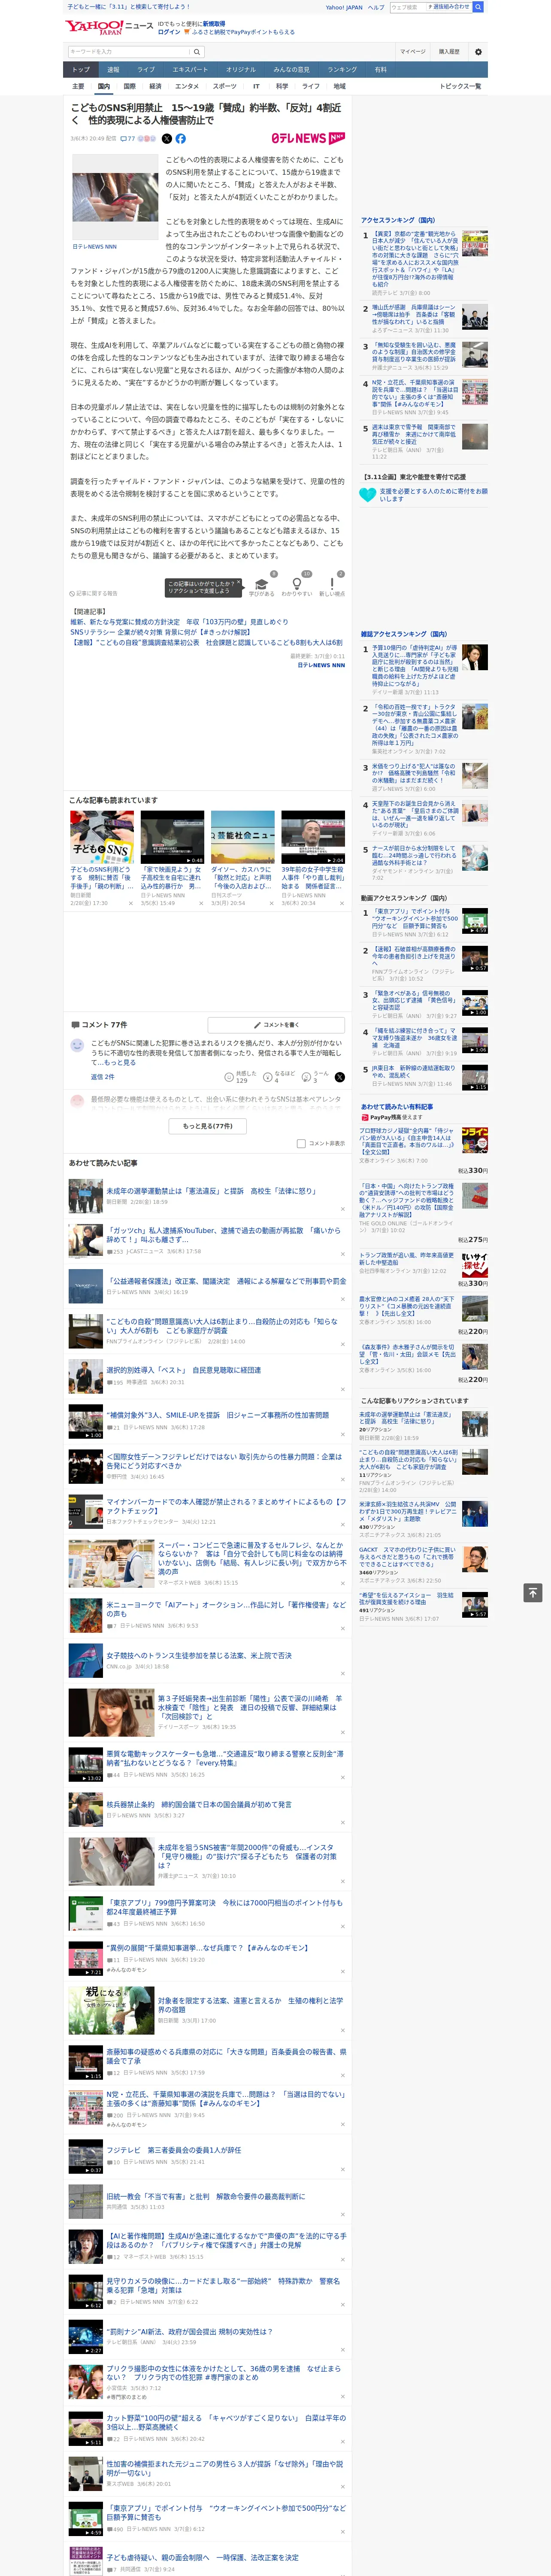Select the エキスパート tab
This screenshot has height=2576, width=551.
190,69
